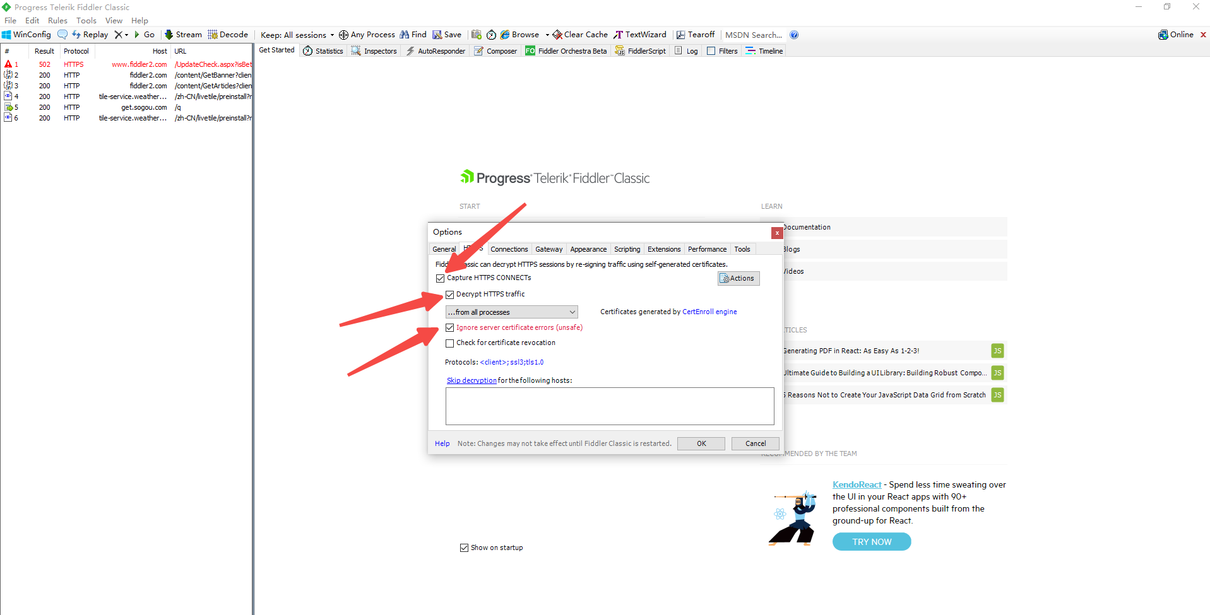Confirm Options with OK
The width and height of the screenshot is (1210, 615).
pos(701,444)
